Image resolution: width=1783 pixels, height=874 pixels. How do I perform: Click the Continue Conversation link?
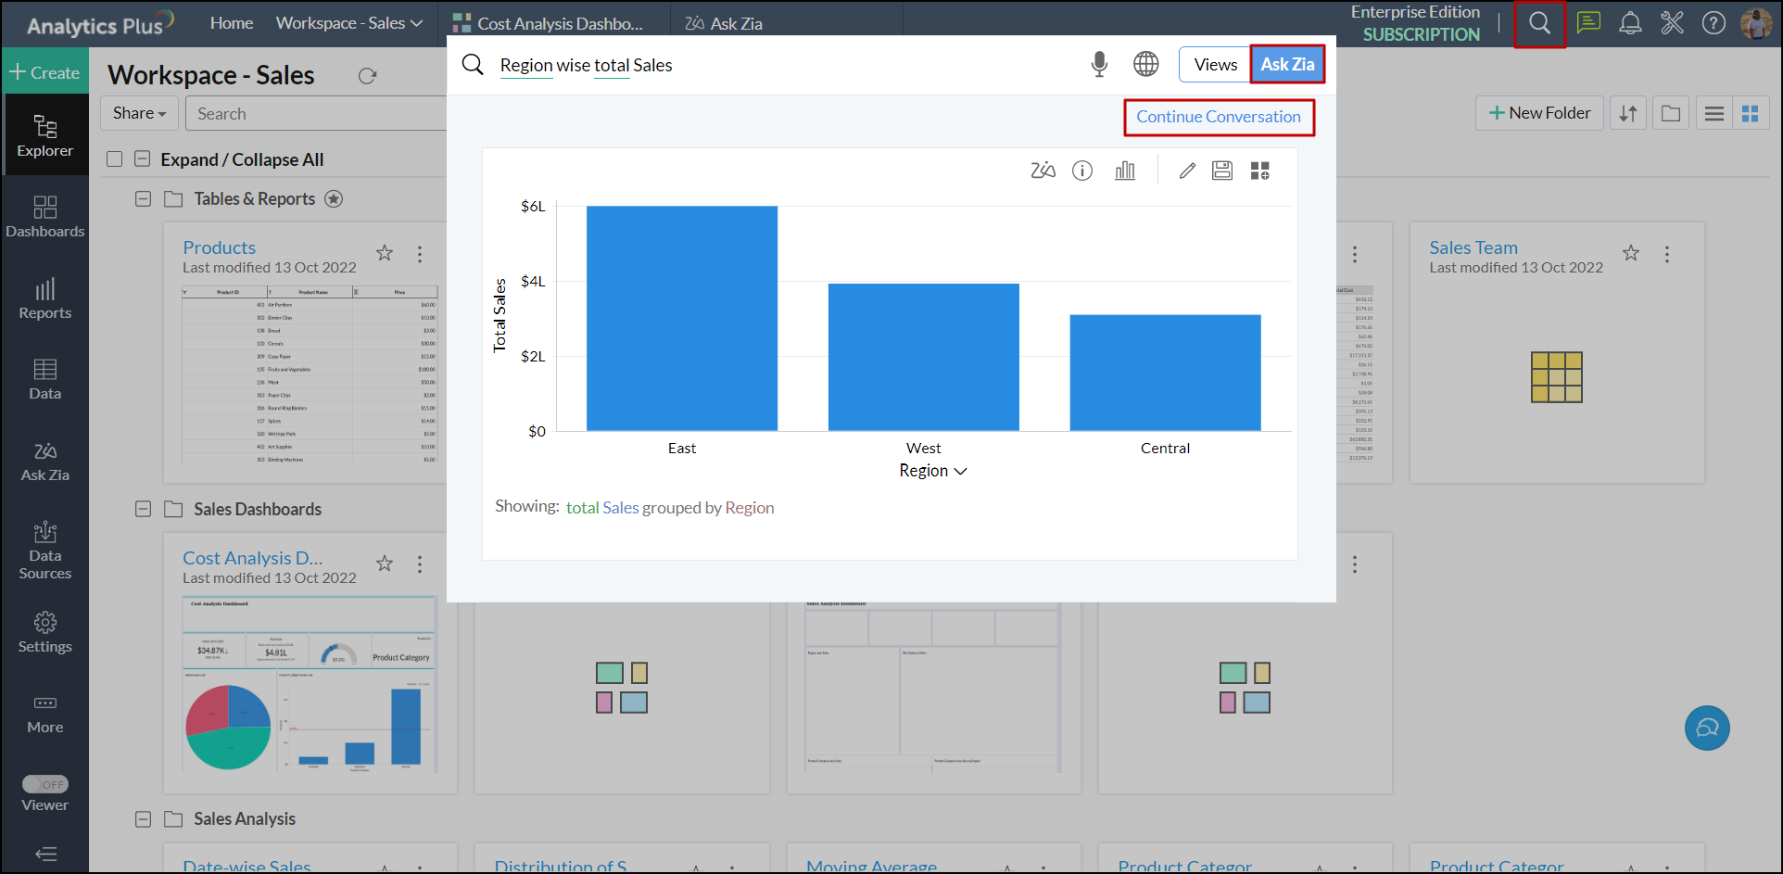coord(1219,117)
